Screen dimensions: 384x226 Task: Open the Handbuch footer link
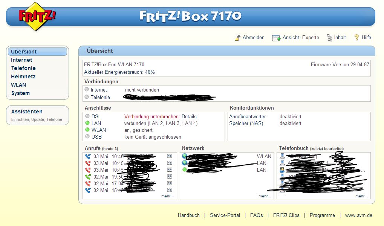tap(188, 215)
